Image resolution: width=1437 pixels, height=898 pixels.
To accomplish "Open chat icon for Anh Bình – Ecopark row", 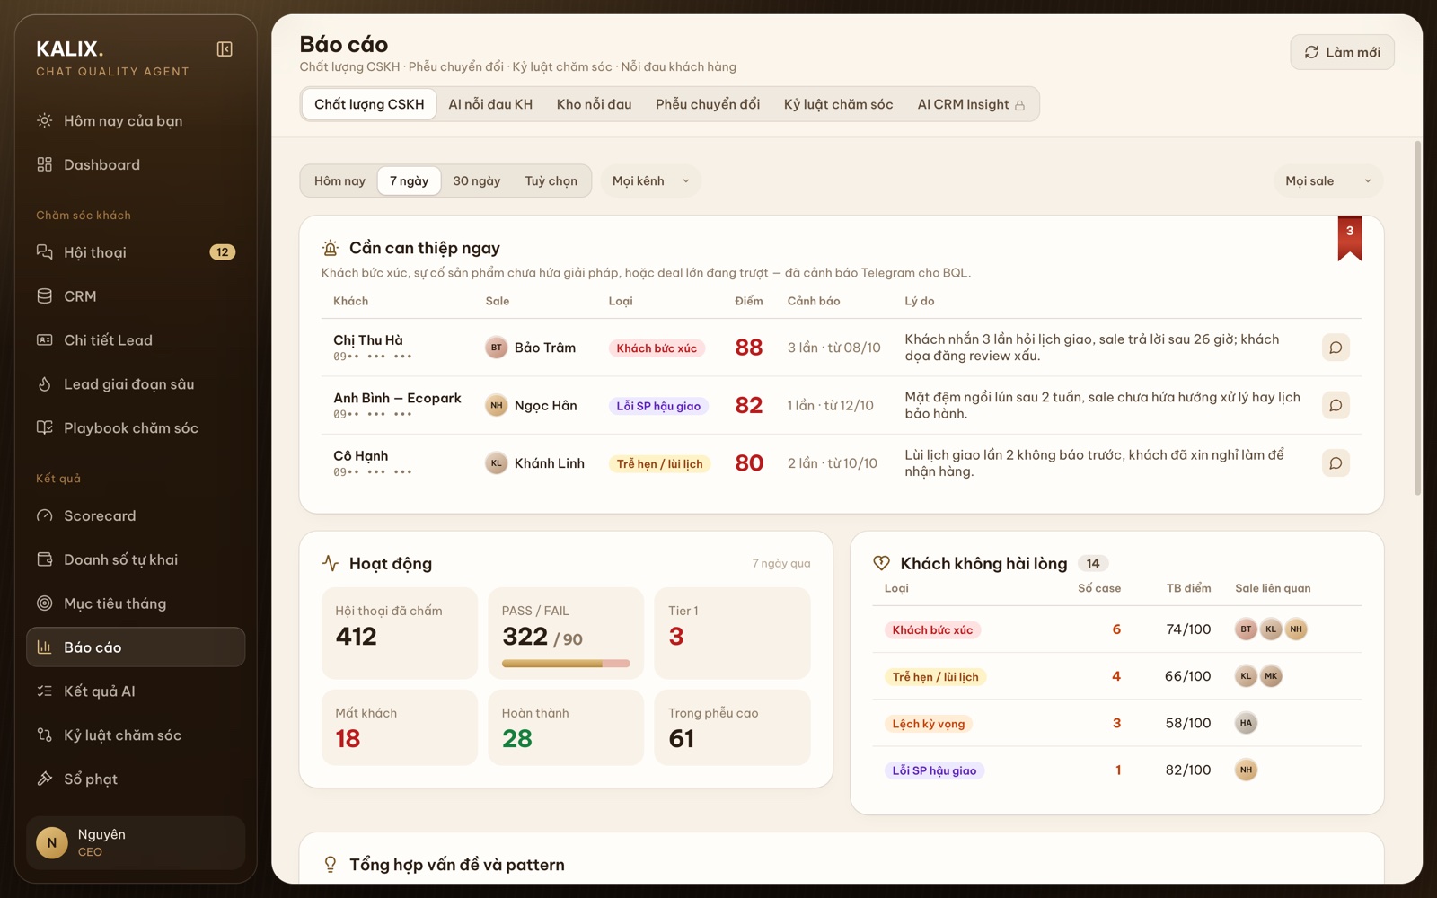I will 1336,405.
